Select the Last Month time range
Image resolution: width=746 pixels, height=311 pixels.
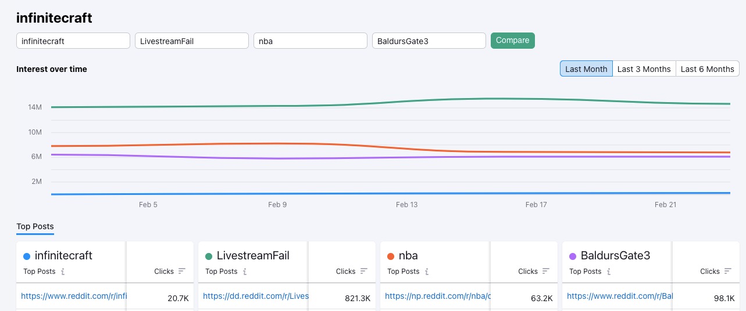coord(586,68)
